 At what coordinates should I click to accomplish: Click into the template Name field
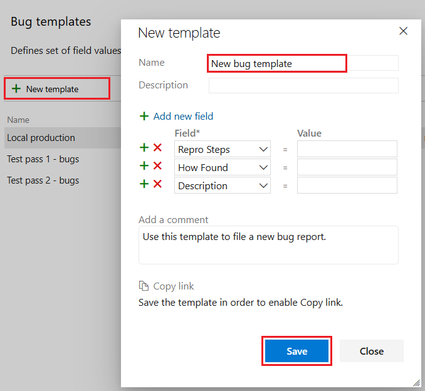[x=276, y=63]
